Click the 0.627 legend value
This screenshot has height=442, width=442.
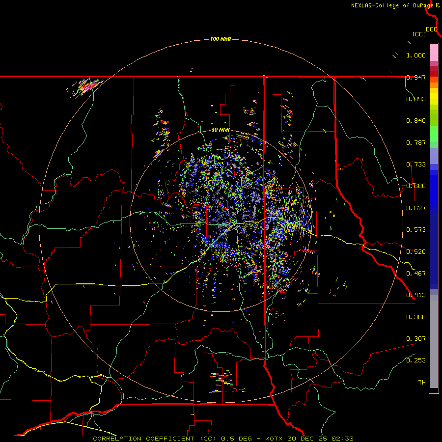tap(416, 208)
